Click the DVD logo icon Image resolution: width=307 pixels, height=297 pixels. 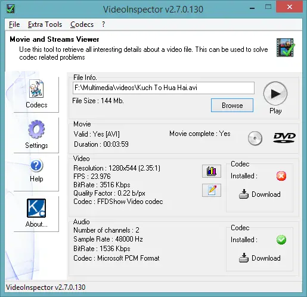point(284,138)
